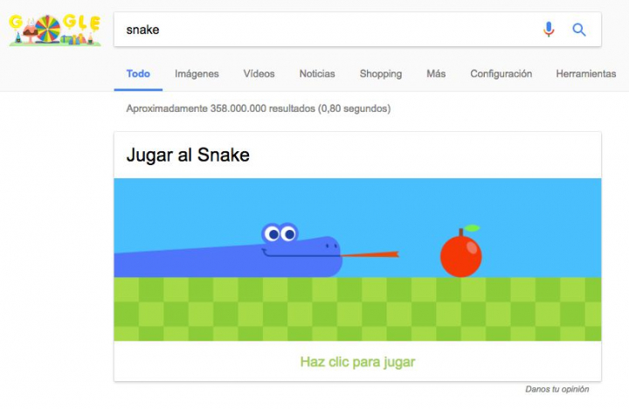Expand Herramientas search tools
The image size is (629, 409).
point(585,74)
